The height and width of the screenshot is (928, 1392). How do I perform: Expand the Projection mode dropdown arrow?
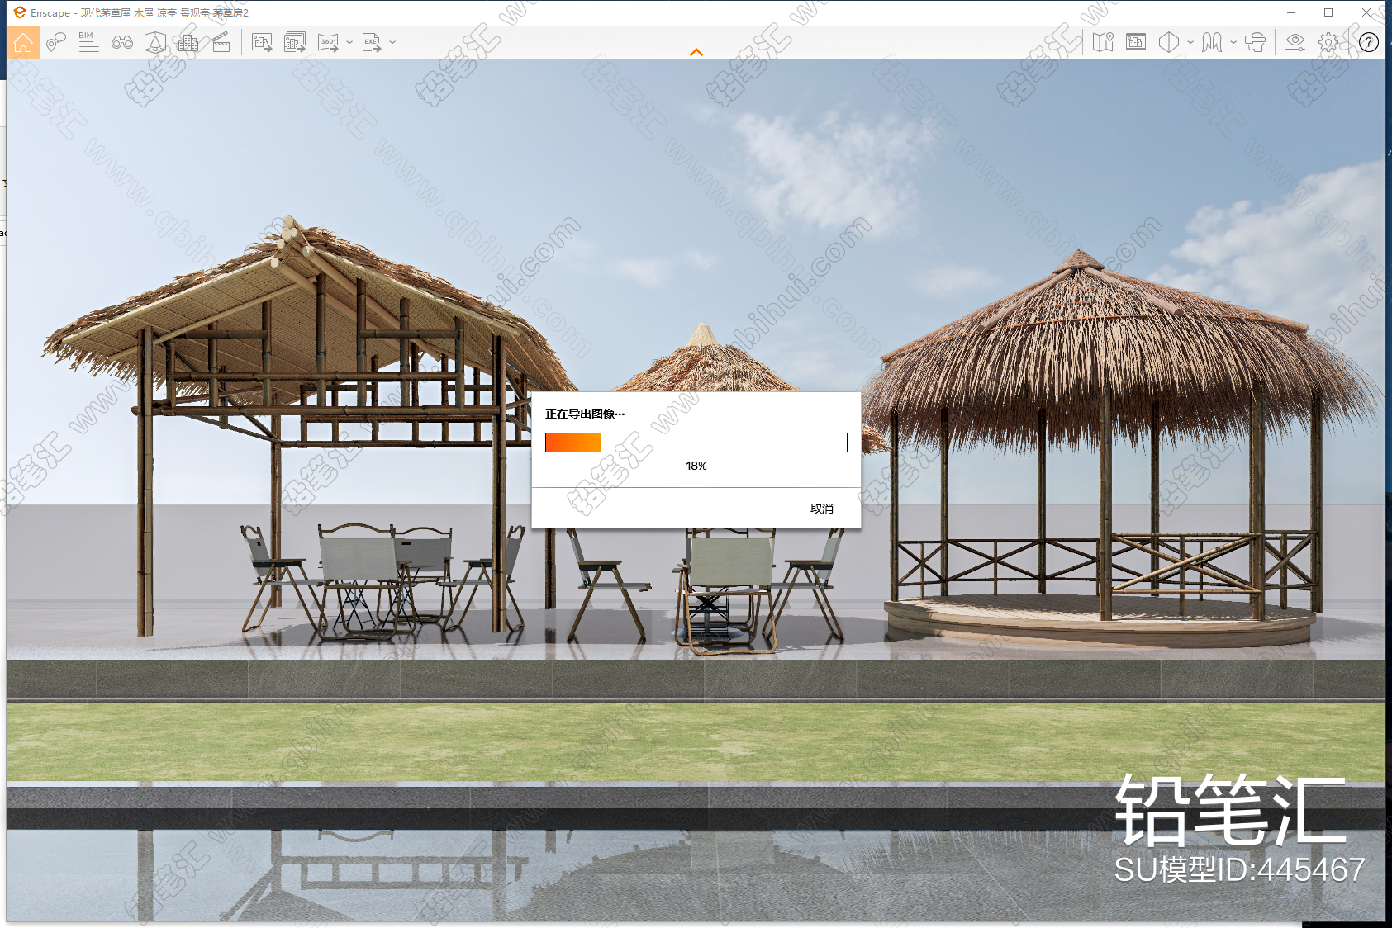click(x=1190, y=42)
